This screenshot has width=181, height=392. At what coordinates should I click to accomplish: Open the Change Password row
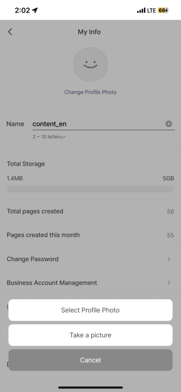[x=90, y=259]
